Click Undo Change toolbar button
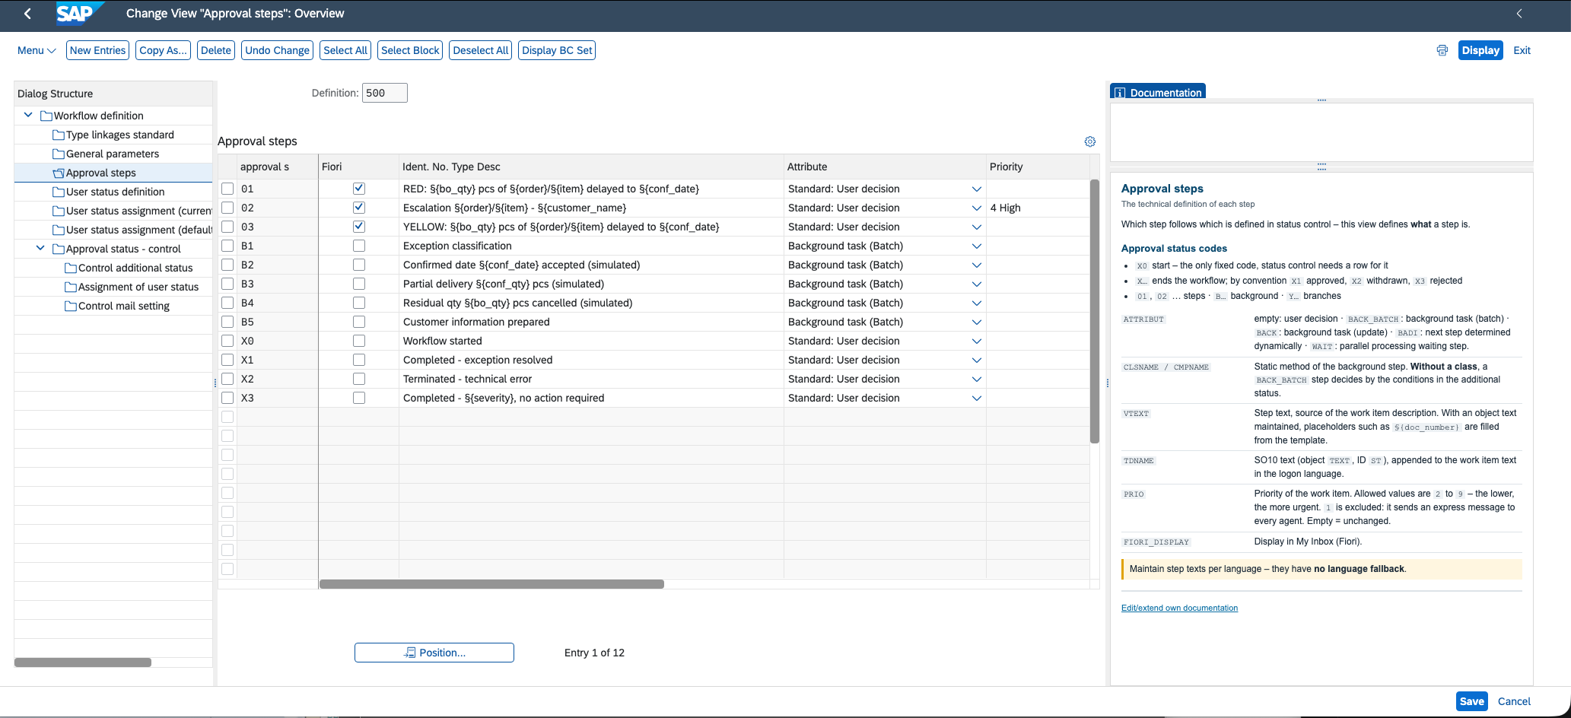 click(278, 50)
